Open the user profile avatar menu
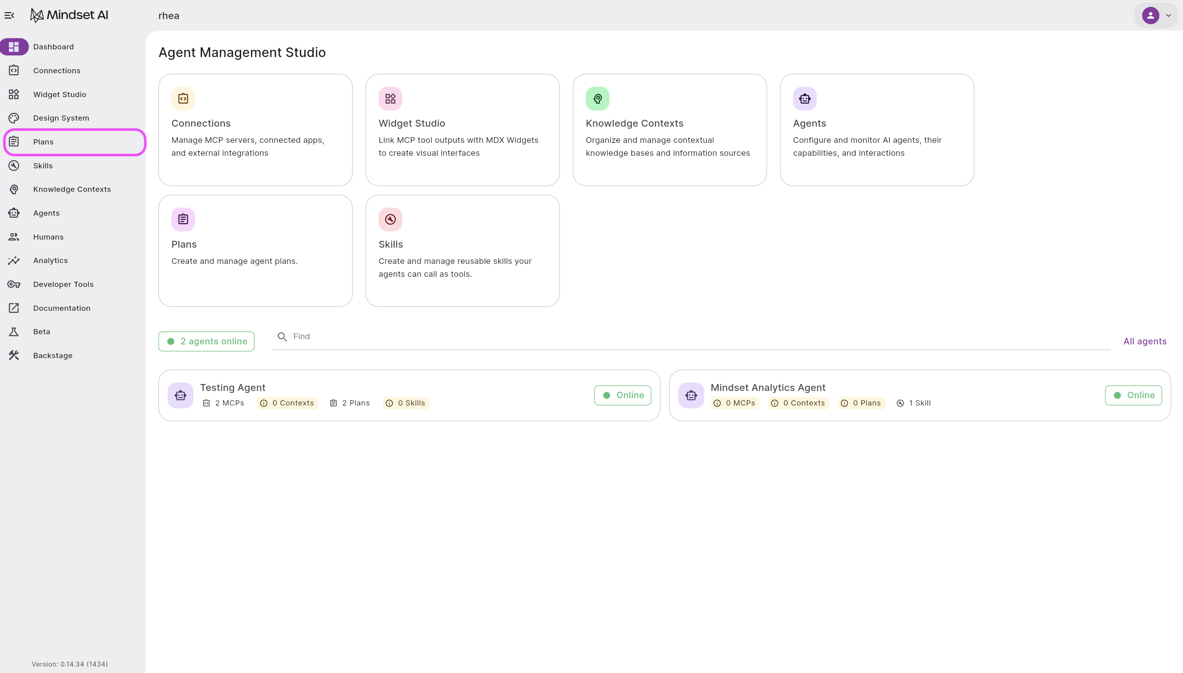Image resolution: width=1183 pixels, height=673 pixels. [x=1151, y=16]
